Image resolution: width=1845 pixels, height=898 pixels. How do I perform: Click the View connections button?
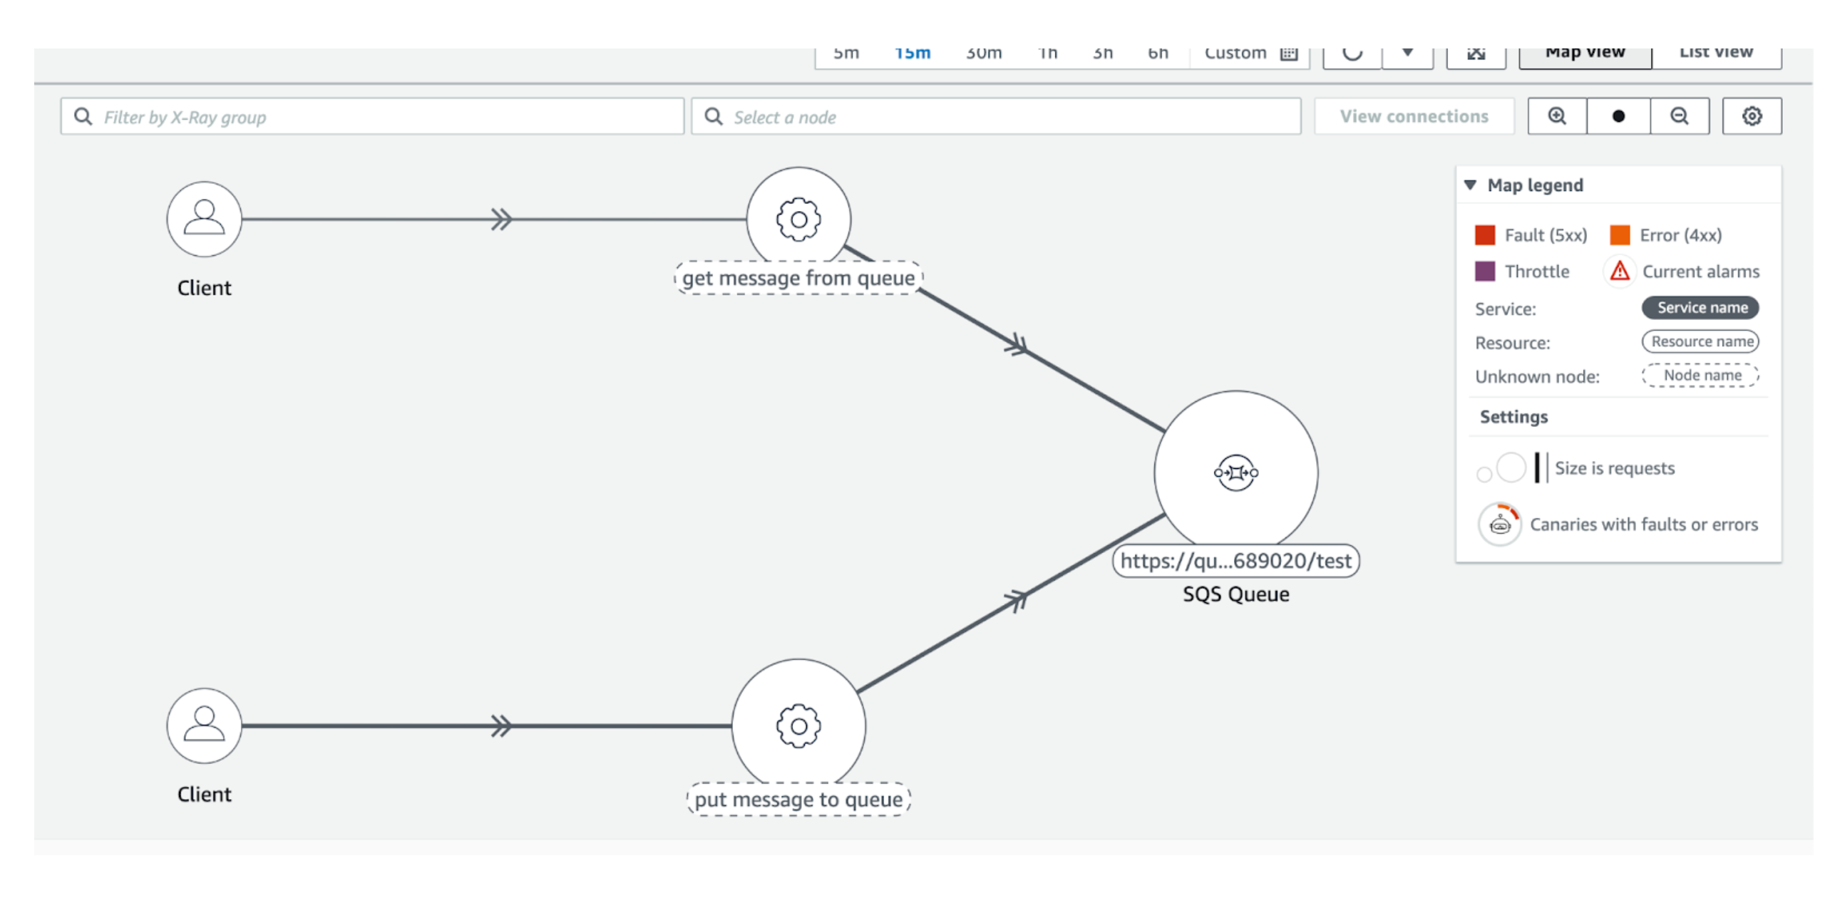pyautogui.click(x=1413, y=117)
